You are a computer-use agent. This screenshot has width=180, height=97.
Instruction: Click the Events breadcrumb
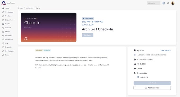38,8
